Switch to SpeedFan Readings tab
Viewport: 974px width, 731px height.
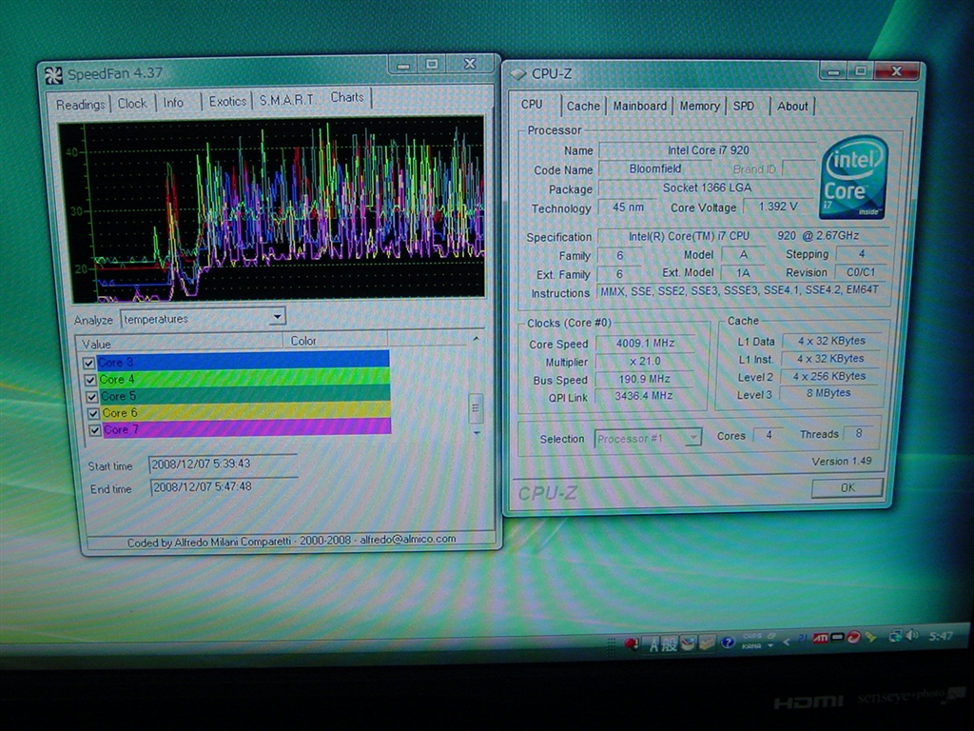[x=80, y=105]
